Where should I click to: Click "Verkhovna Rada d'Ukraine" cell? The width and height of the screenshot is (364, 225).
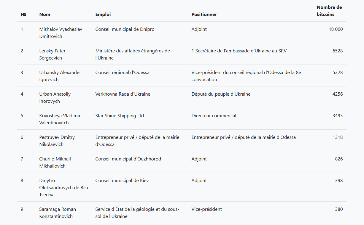(123, 94)
